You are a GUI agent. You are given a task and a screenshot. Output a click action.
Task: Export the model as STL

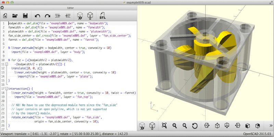102,15
